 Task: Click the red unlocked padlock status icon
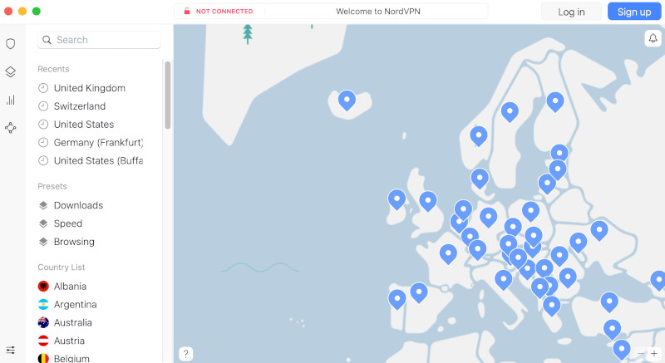point(186,11)
